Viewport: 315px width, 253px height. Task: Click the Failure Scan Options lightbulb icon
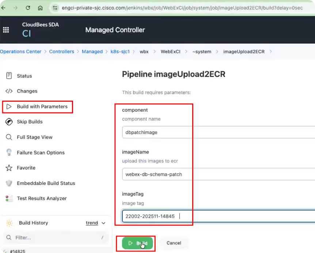pos(9,152)
